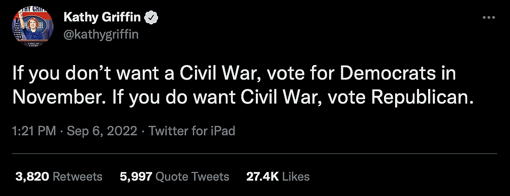View the Retweets label list
510x196 pixels.
[x=78, y=176]
